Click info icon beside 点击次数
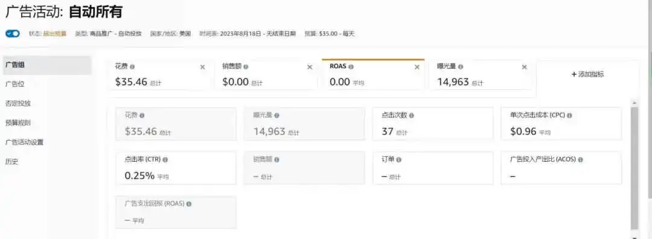 coord(412,115)
